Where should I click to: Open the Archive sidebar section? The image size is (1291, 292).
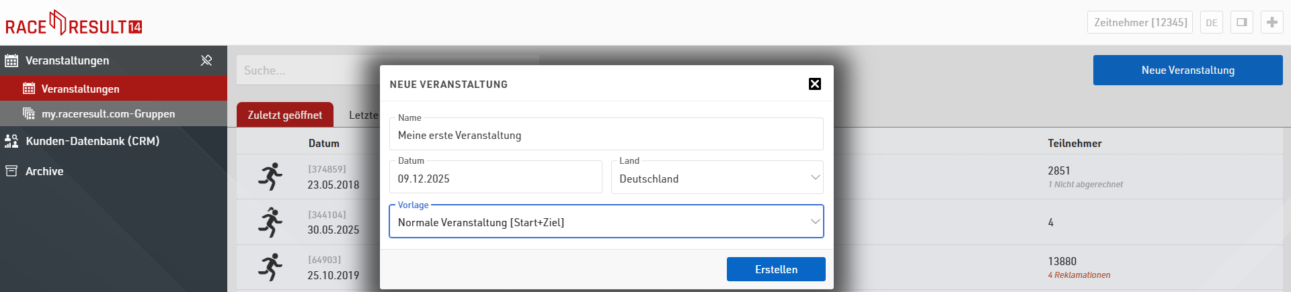(x=44, y=171)
